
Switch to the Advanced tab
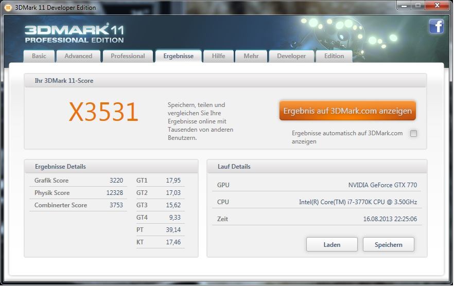(78, 56)
